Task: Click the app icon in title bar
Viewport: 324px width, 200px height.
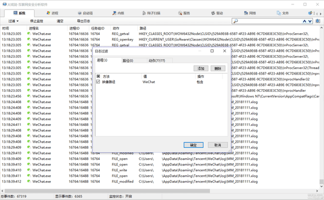Action: tap(4, 4)
